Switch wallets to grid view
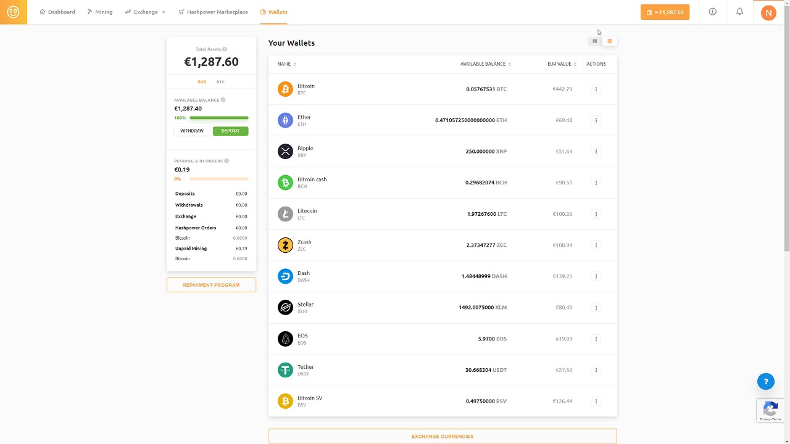 [595, 41]
